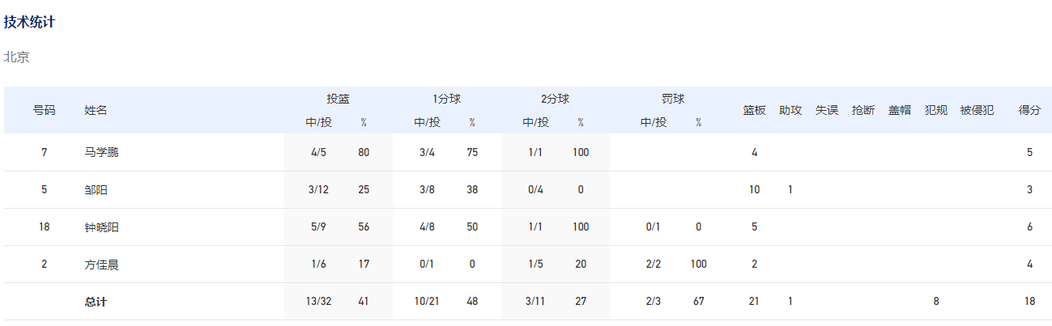Click the 姓名 column header
The image size is (1052, 326).
(x=96, y=110)
